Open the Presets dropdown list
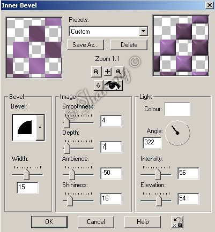 (143, 32)
